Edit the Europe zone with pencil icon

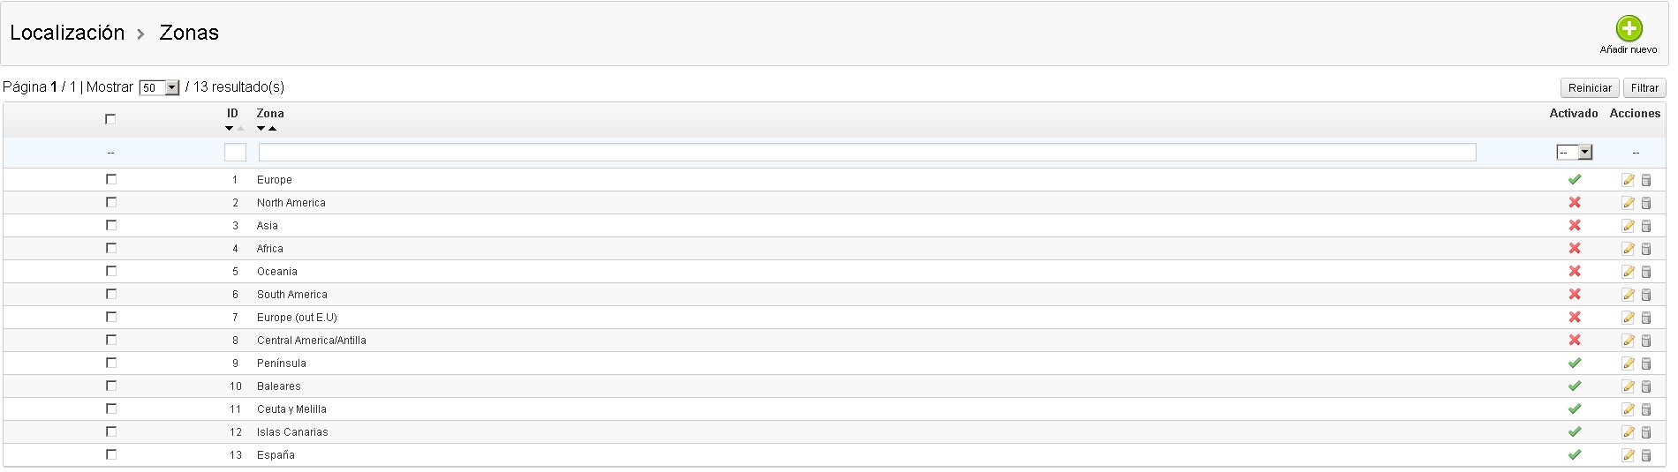[1629, 180]
